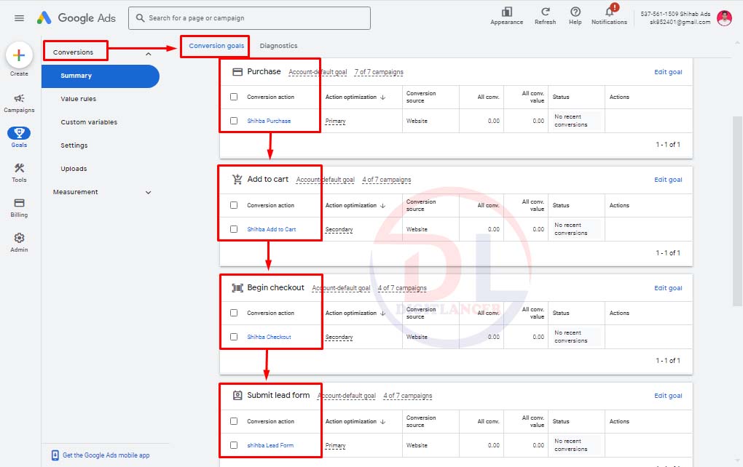Check the shihba Lead Form row checkbox

[x=234, y=445]
